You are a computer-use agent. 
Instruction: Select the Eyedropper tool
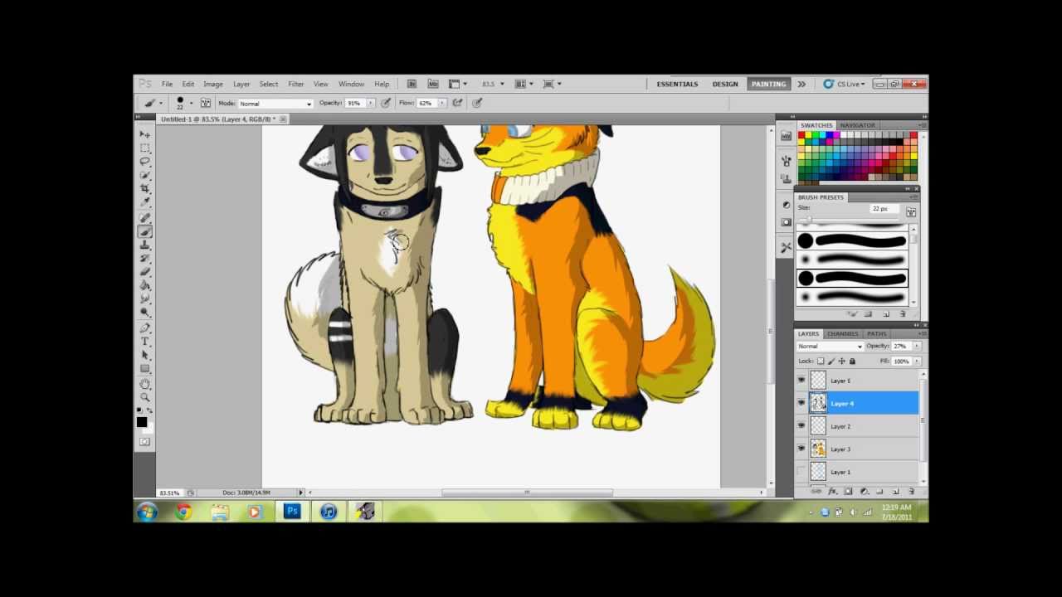click(x=144, y=202)
